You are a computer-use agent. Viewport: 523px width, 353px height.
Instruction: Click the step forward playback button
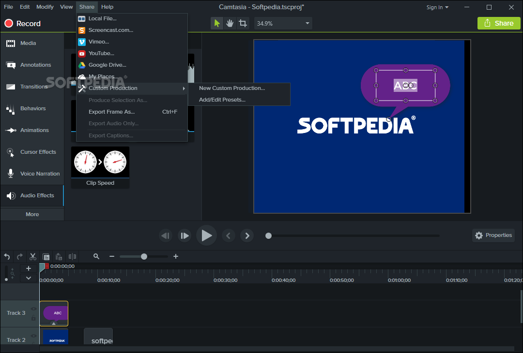[185, 236]
